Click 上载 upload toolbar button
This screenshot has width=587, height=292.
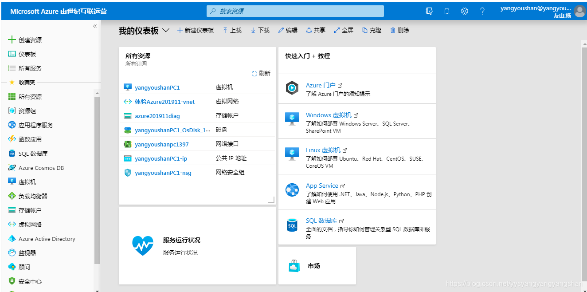tap(232, 30)
